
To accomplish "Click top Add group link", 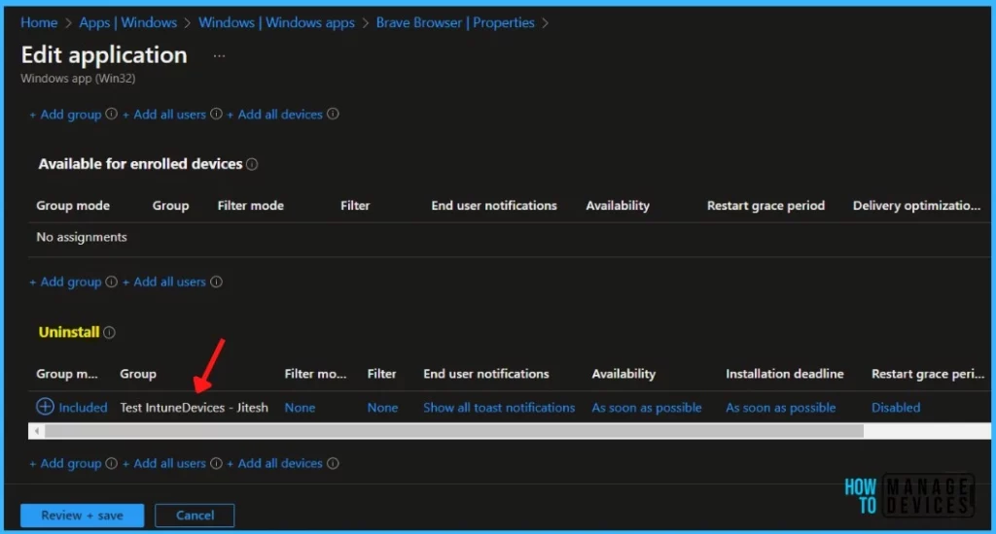I will (65, 115).
